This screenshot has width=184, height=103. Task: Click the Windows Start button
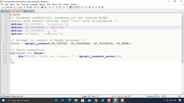3,100
